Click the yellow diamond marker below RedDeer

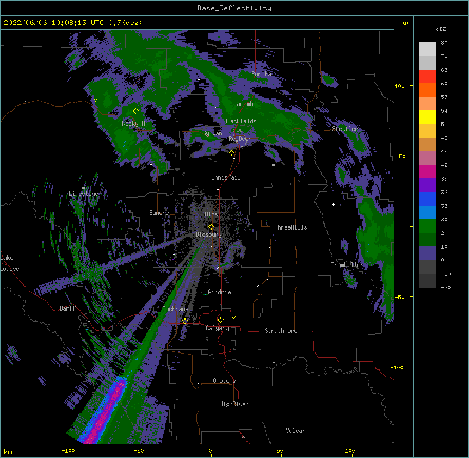coord(231,153)
